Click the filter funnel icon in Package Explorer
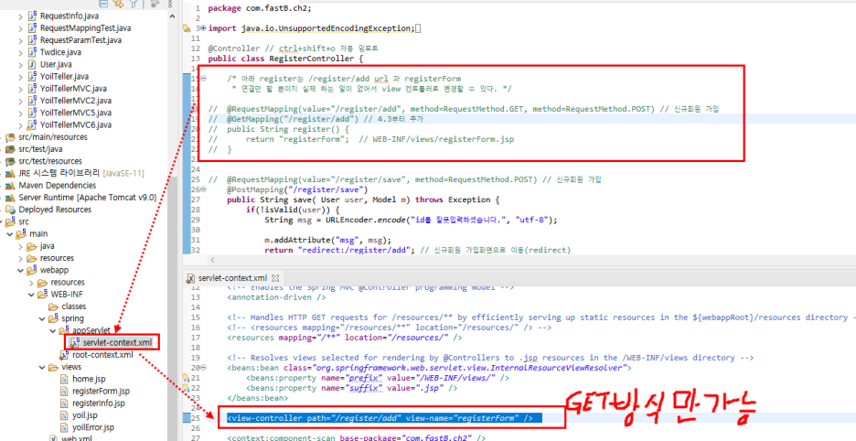This screenshot has height=441, width=856. [134, 4]
